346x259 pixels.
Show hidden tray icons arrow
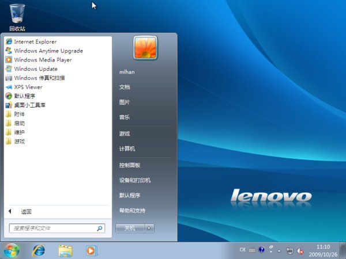(279, 250)
